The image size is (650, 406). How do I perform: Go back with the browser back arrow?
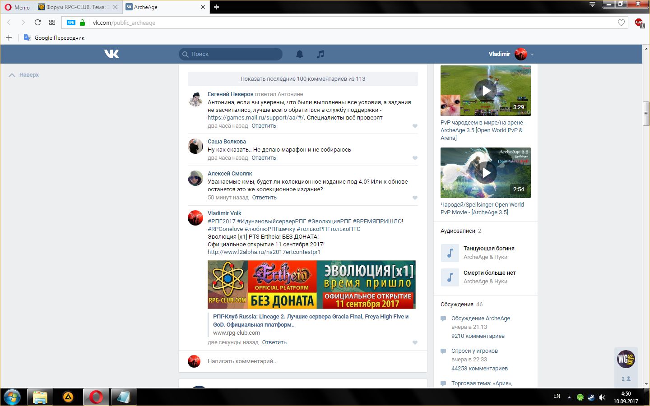9,23
